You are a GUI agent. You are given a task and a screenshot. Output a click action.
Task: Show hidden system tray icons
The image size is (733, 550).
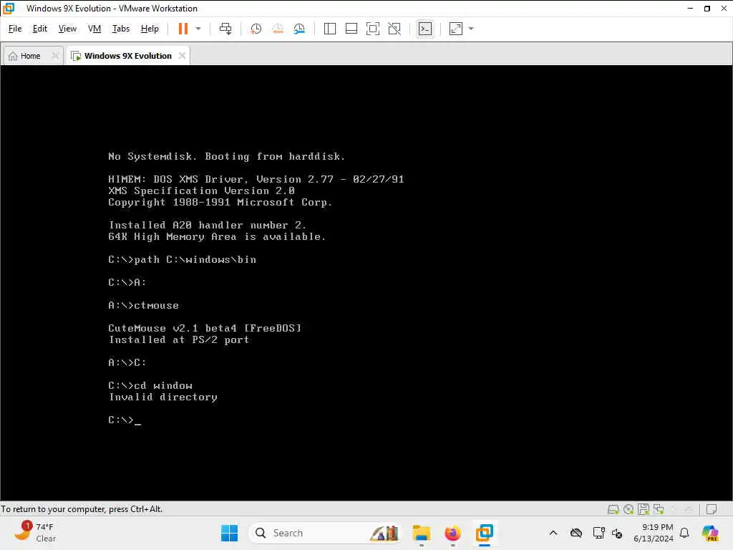[x=553, y=533]
